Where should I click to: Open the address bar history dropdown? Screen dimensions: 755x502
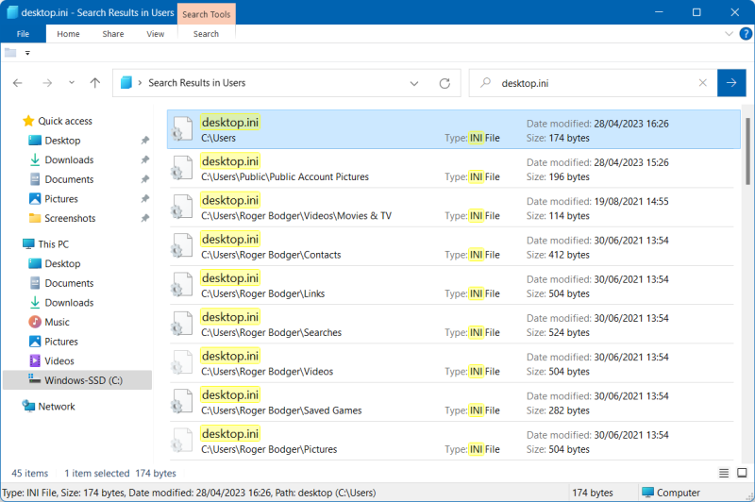click(x=414, y=83)
